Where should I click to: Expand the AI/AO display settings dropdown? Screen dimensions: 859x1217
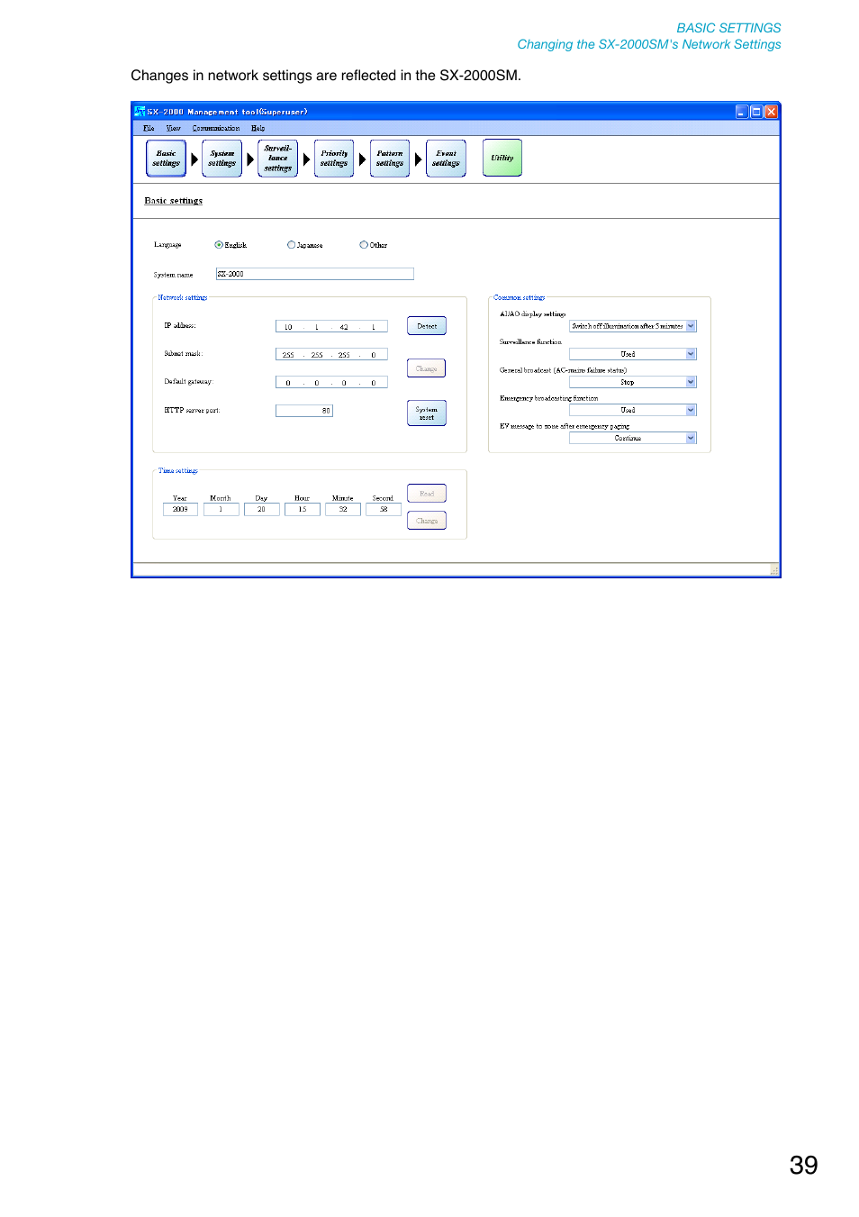pos(692,326)
